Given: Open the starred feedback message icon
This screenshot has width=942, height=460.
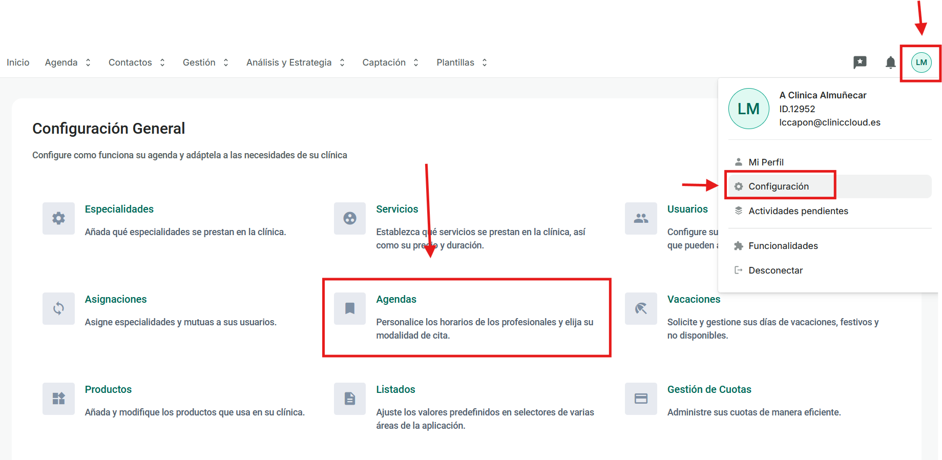Looking at the screenshot, I should [860, 62].
